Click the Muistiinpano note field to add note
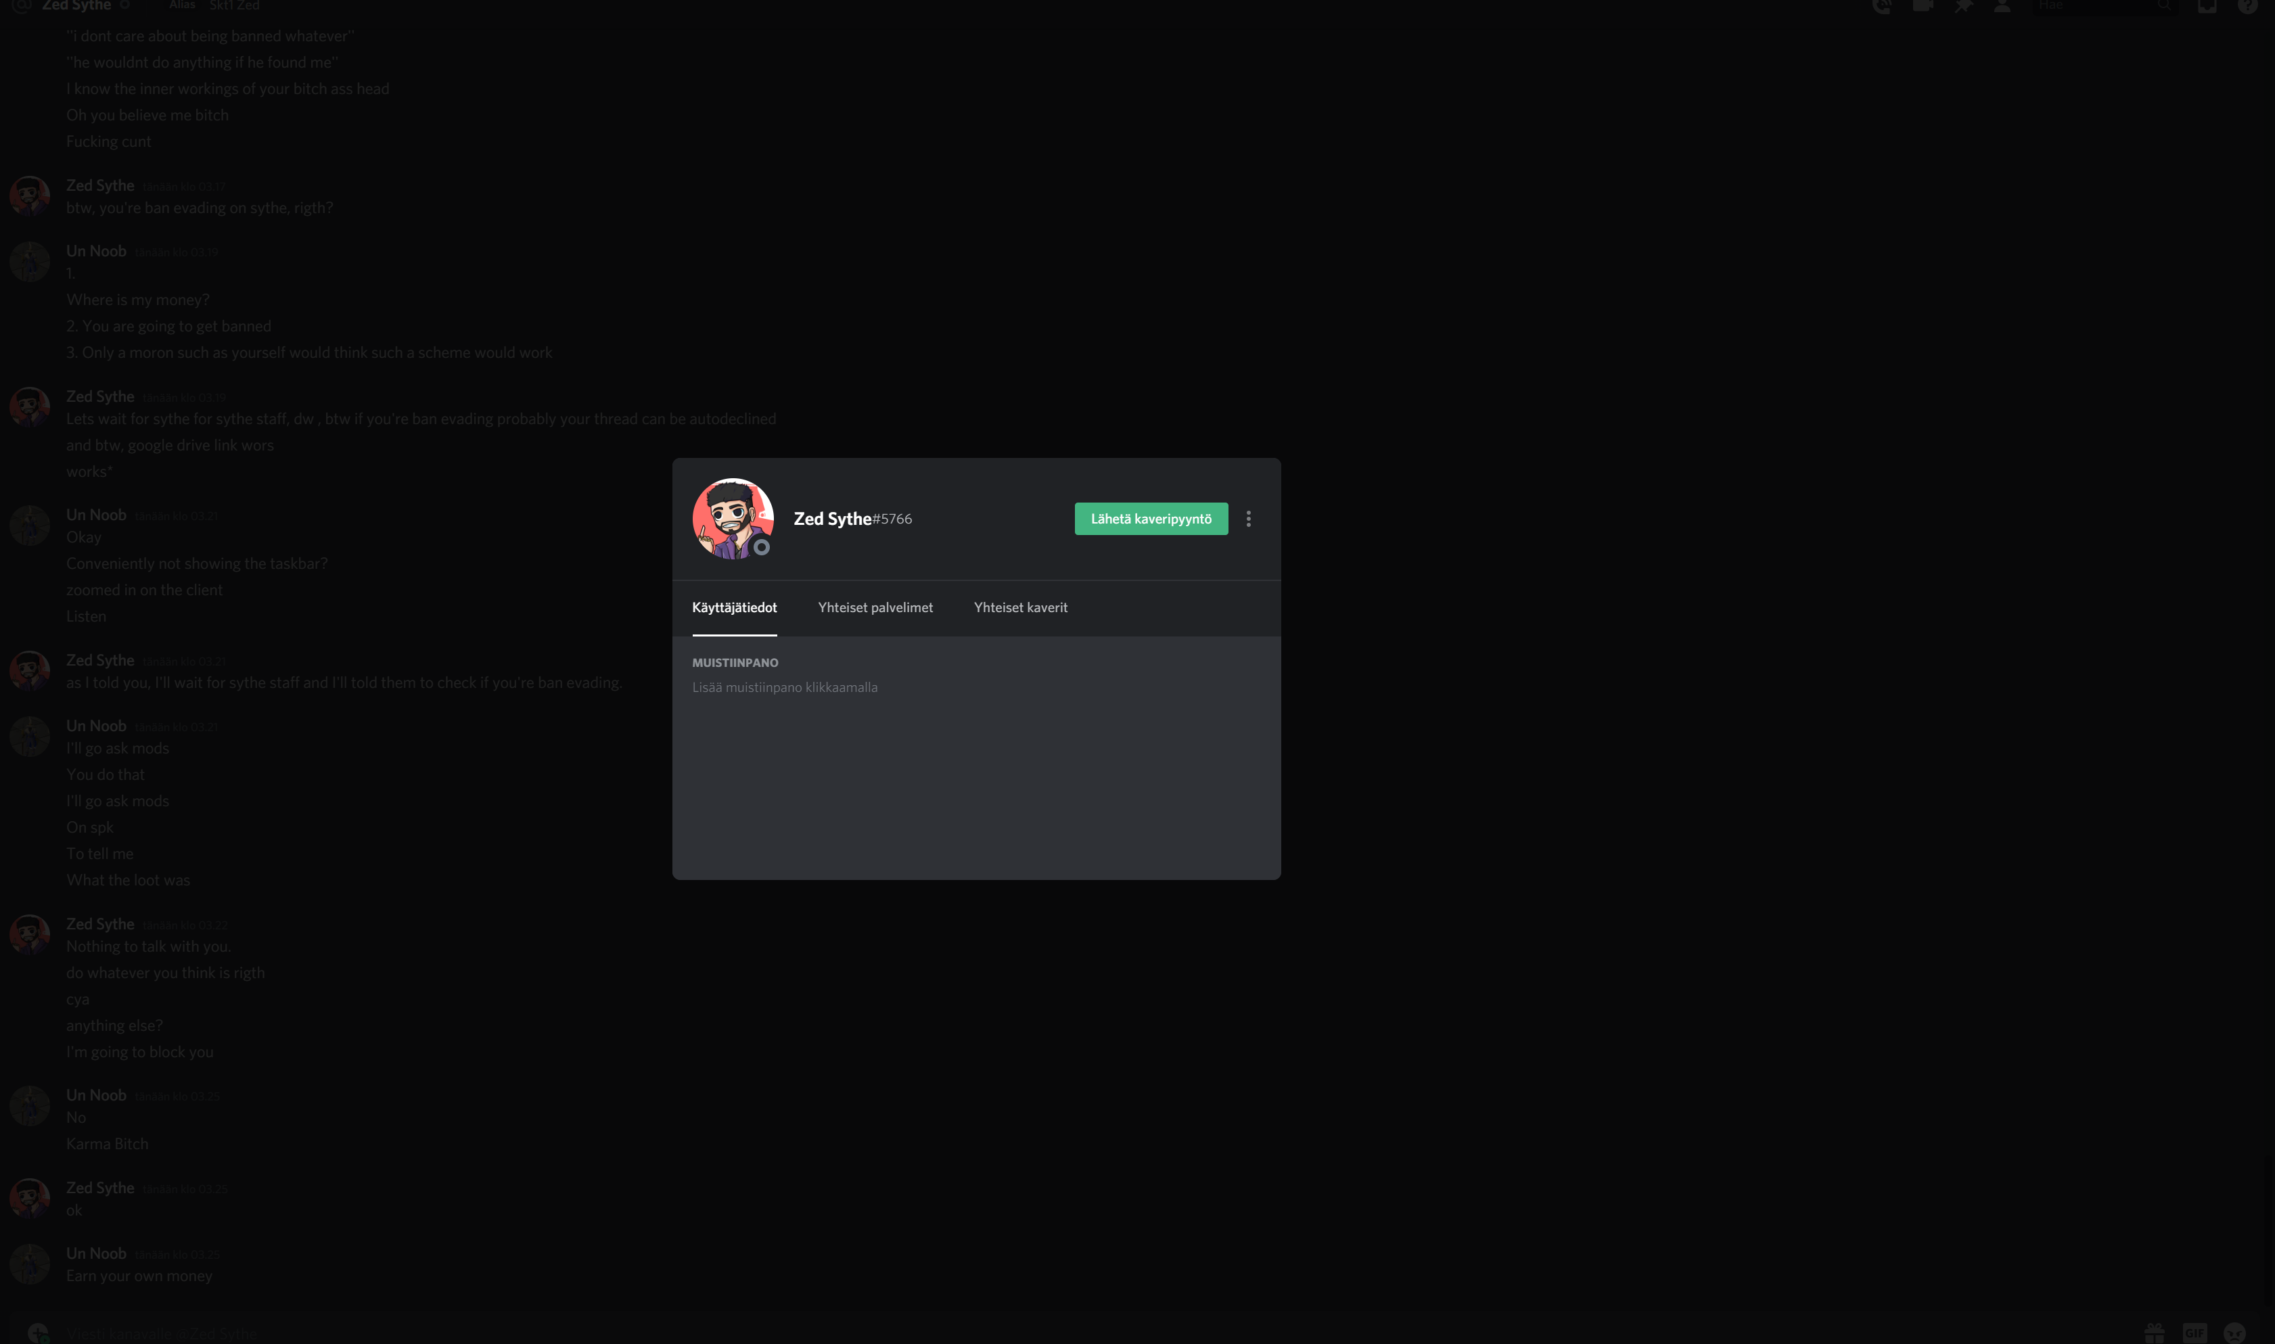2275x1344 pixels. click(x=784, y=687)
